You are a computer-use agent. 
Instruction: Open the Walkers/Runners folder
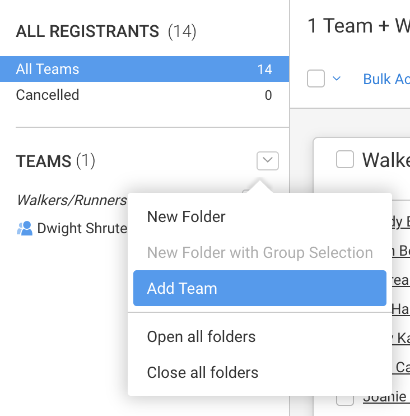pos(72,200)
